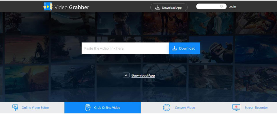
Task: Switch to the Grab Online Video tab
Action: 103,107
